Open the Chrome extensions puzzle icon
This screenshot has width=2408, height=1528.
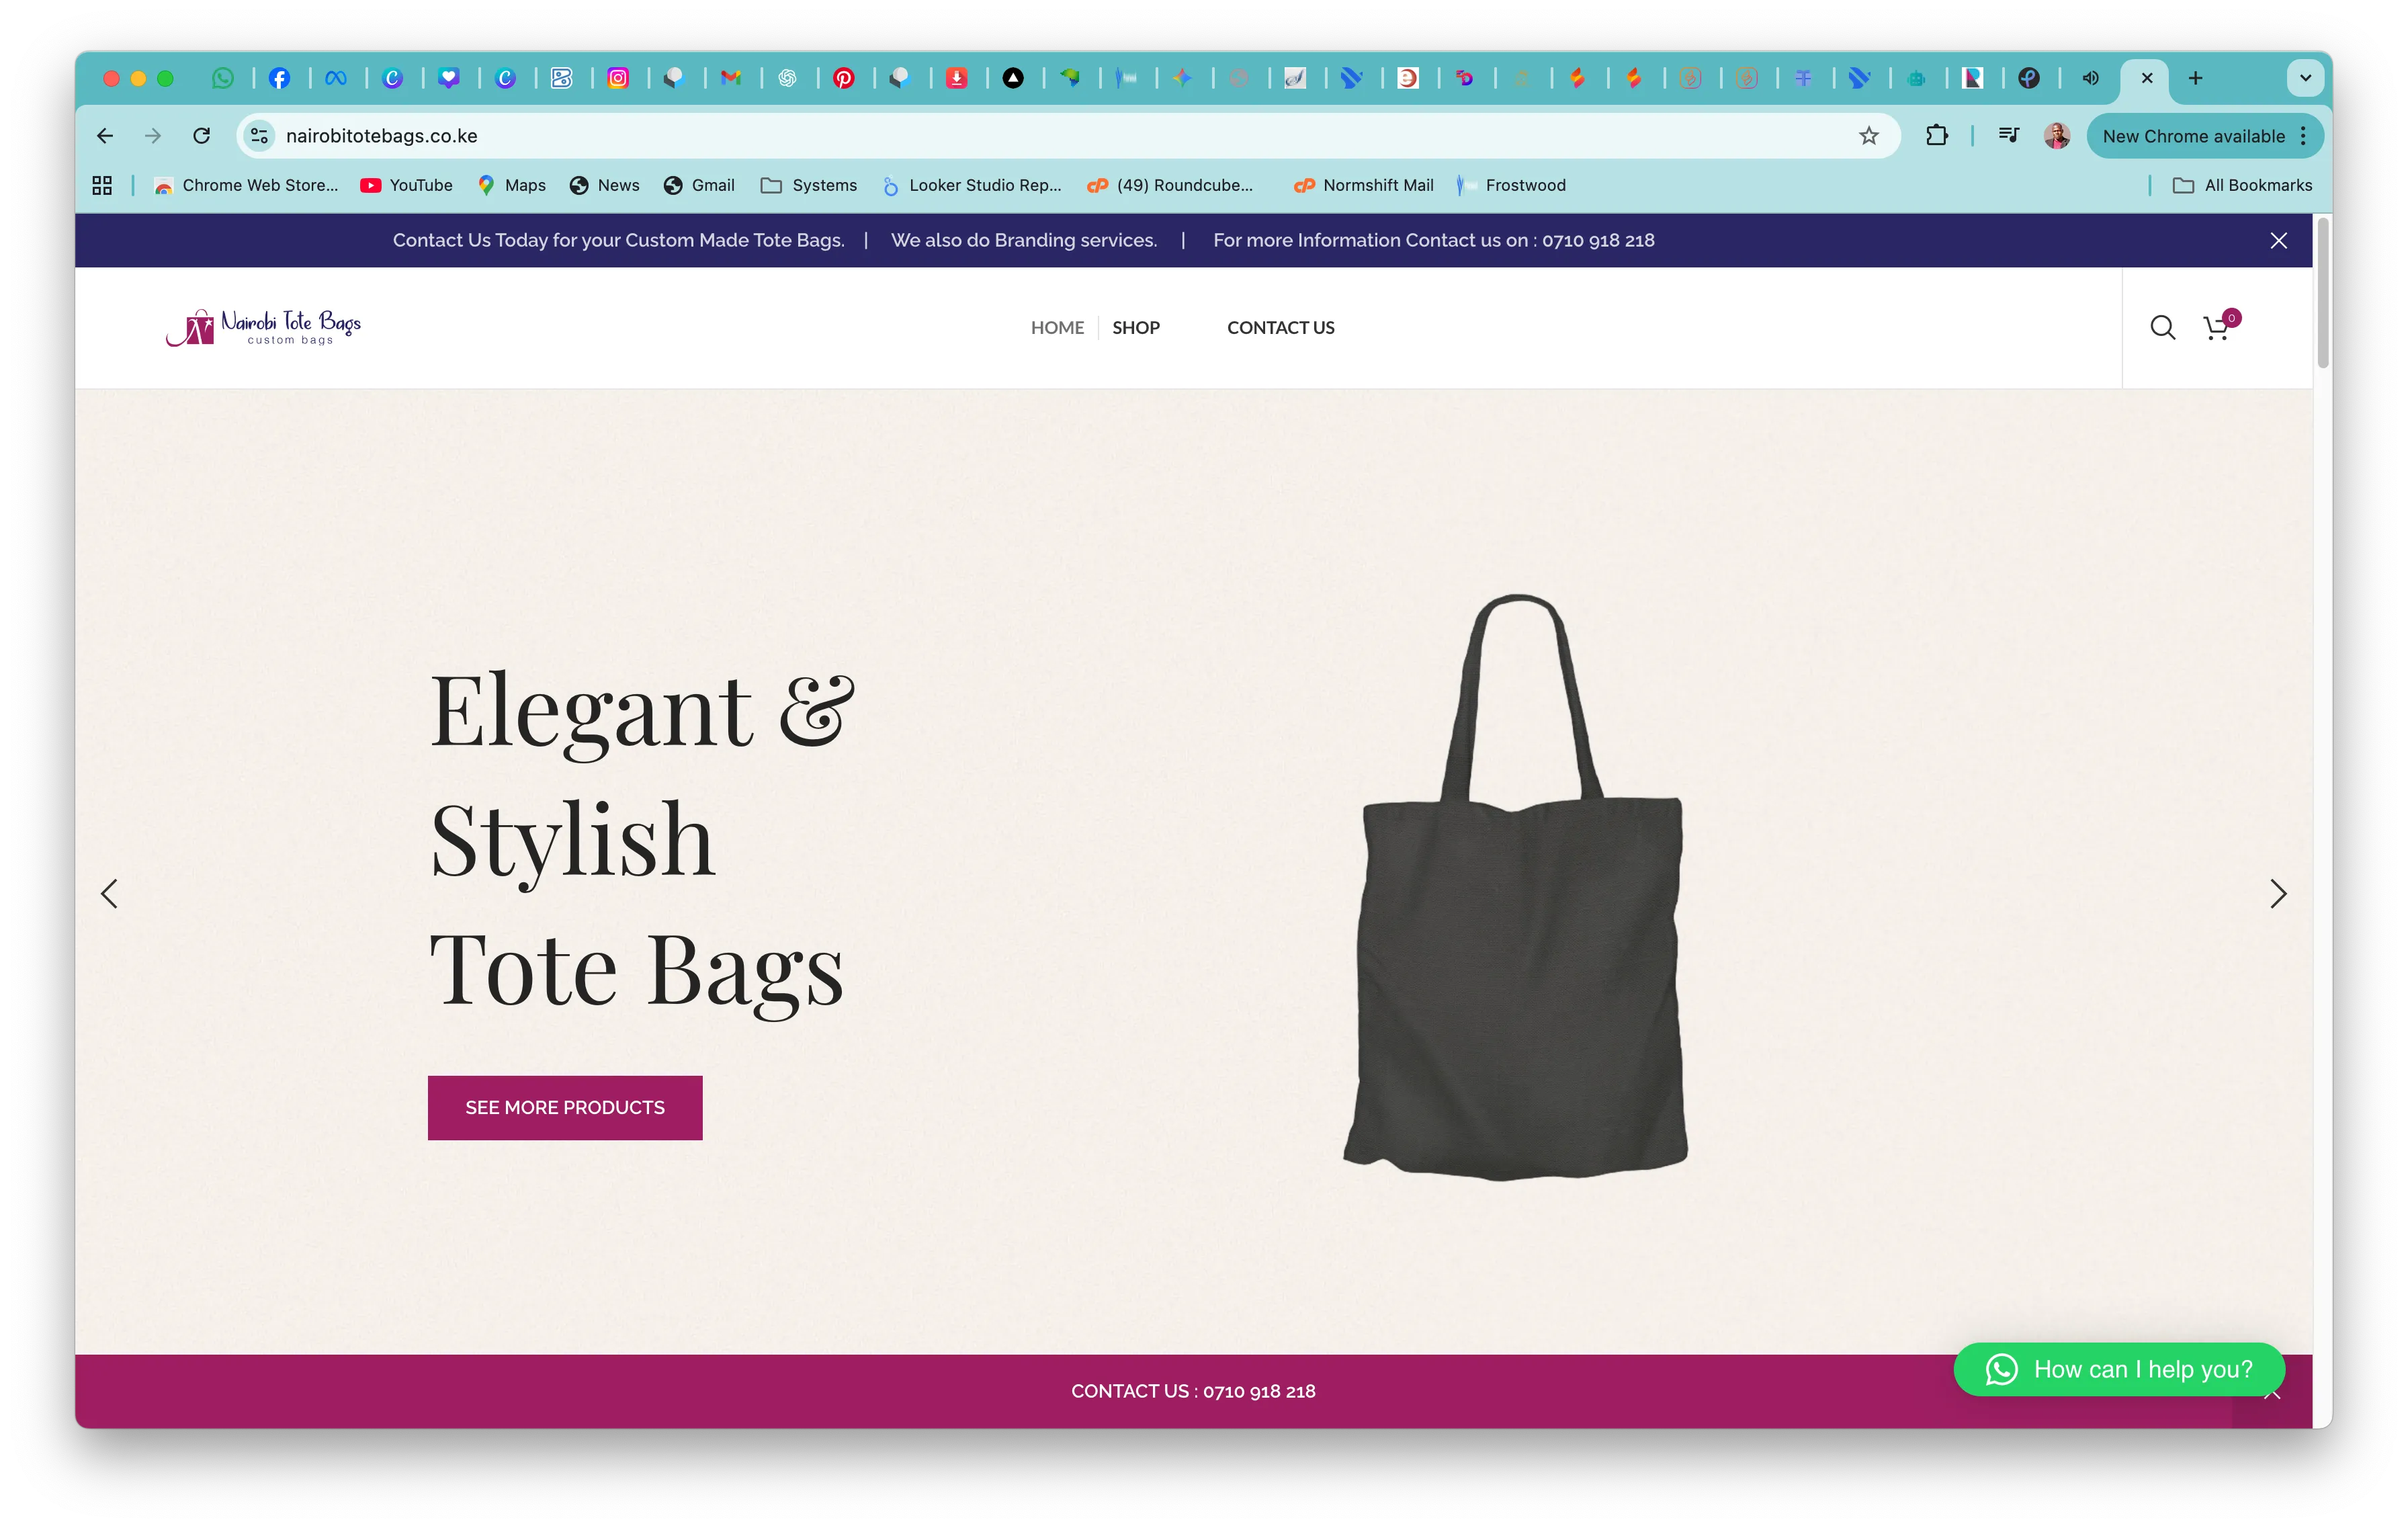tap(1936, 135)
